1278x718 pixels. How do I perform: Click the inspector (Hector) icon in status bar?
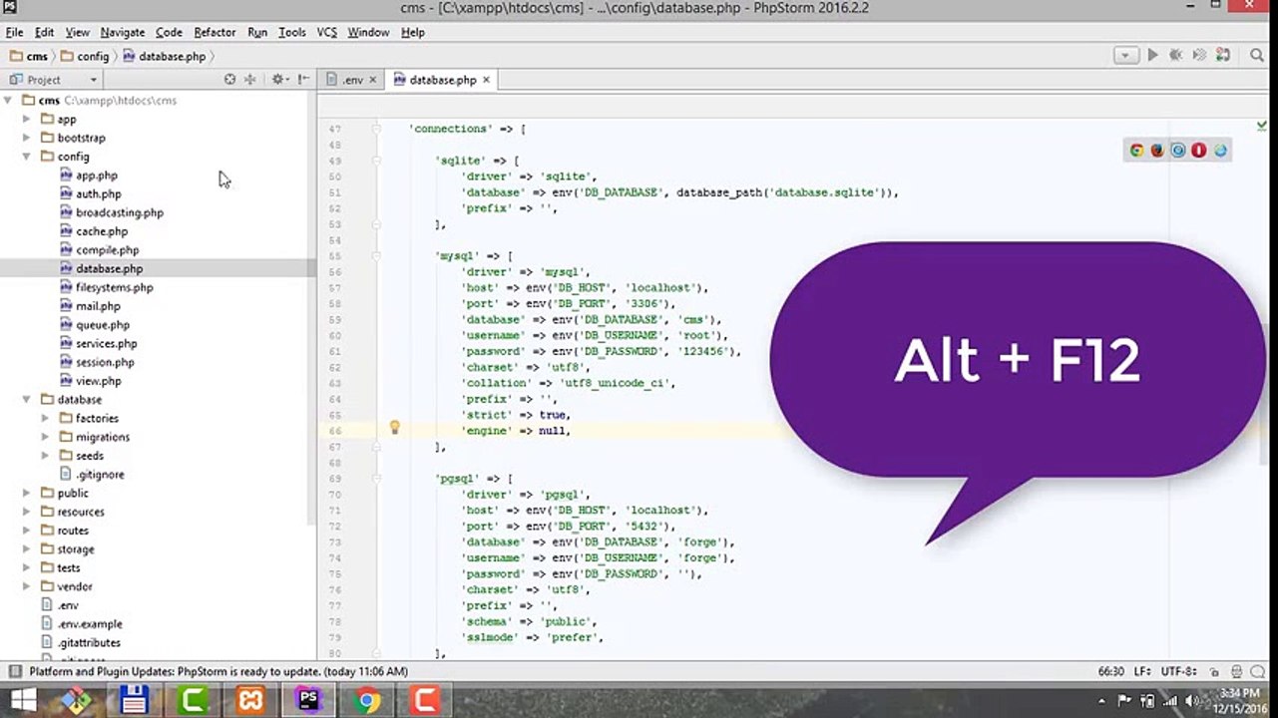point(1237,672)
